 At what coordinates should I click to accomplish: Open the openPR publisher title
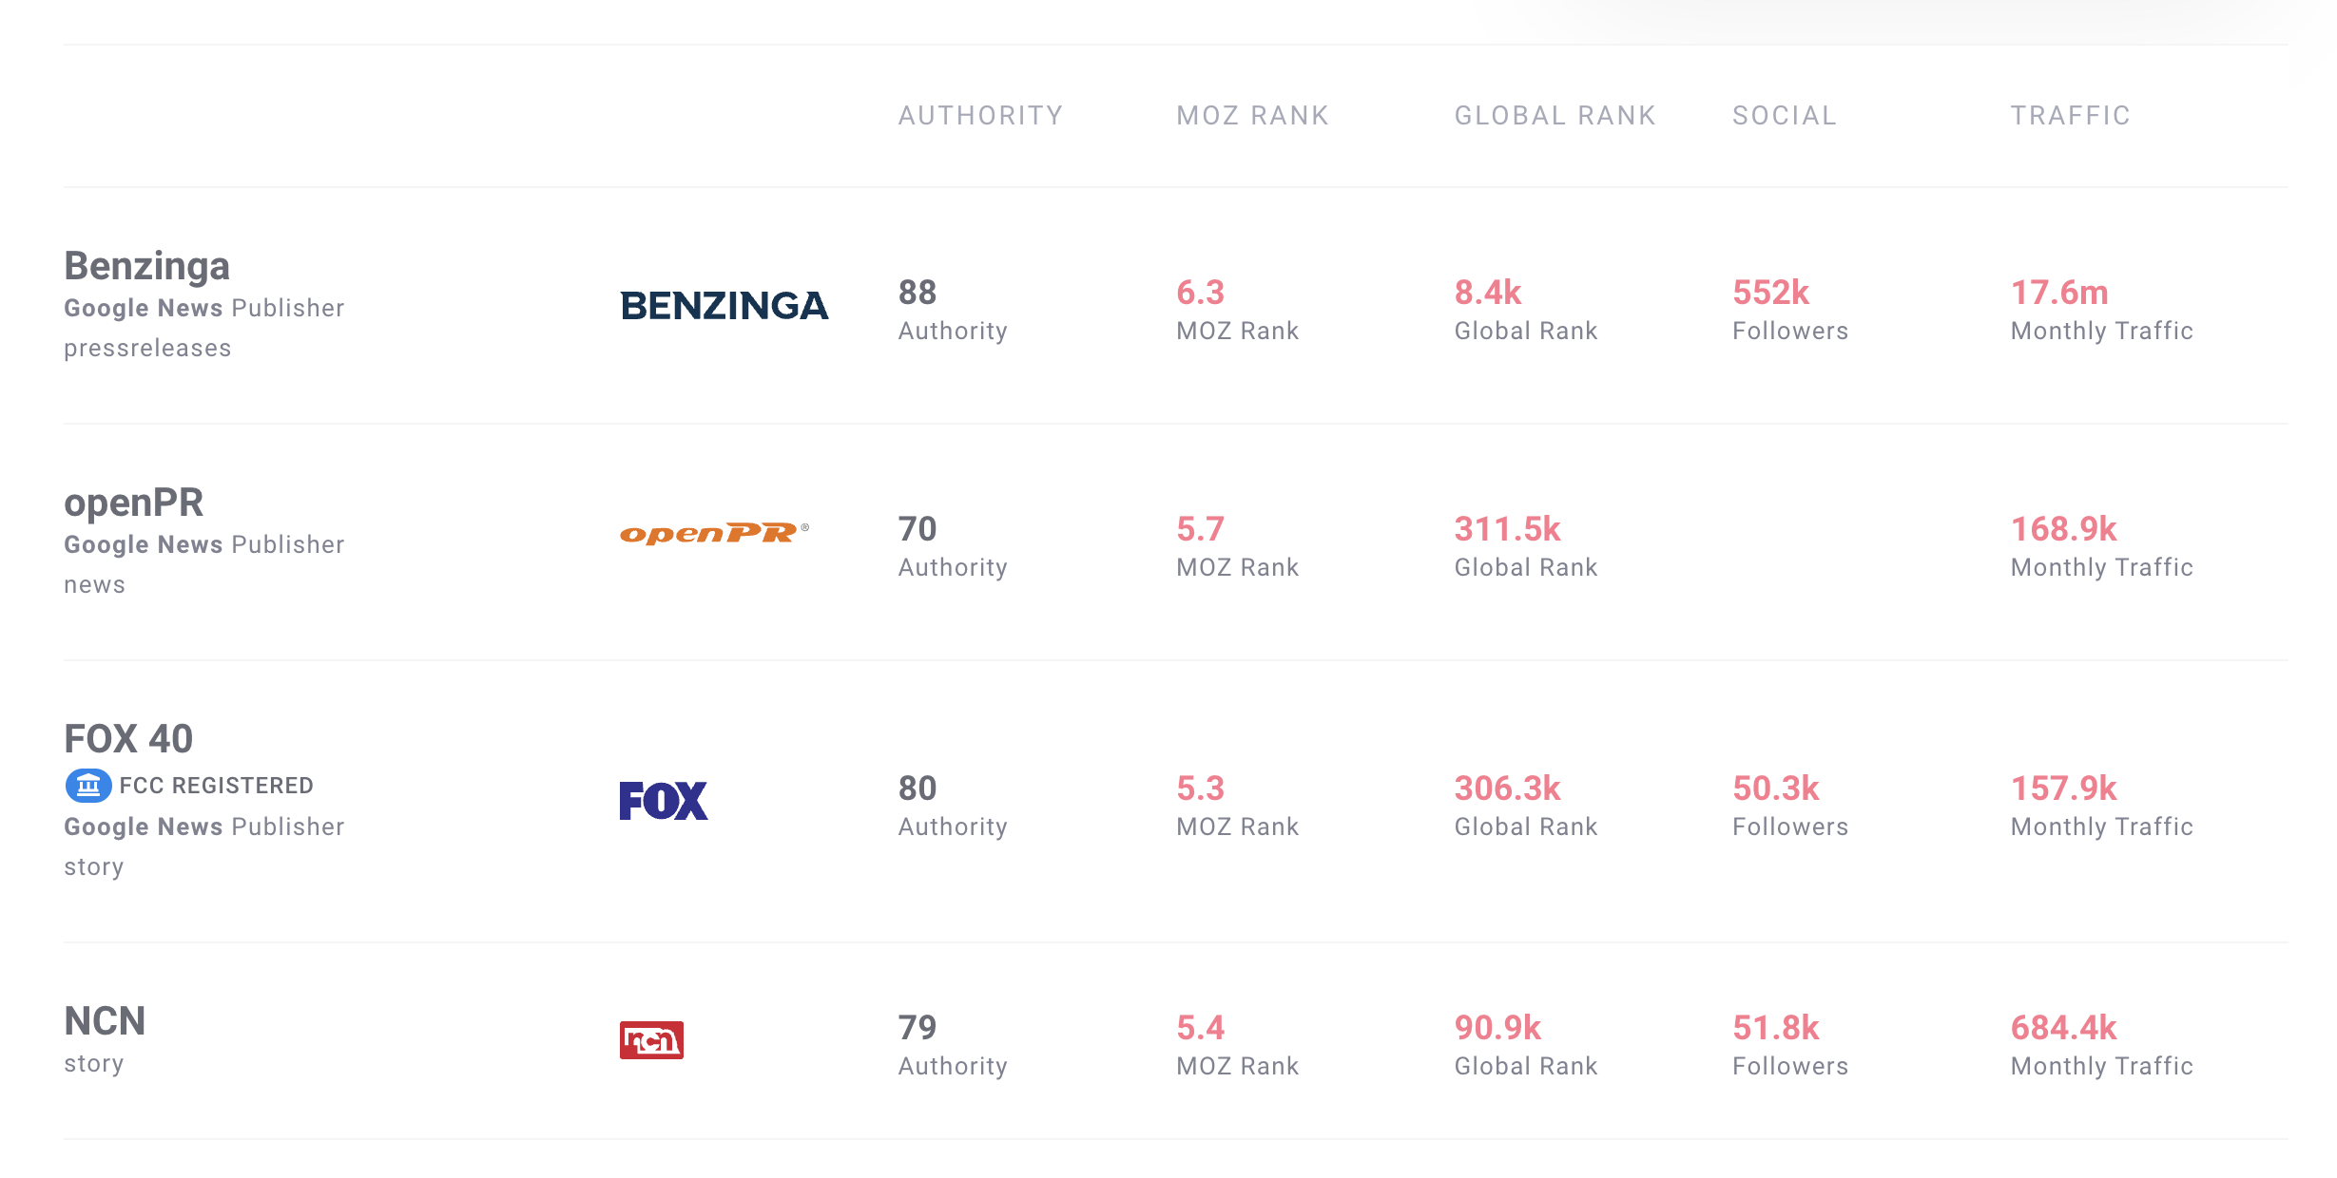coord(133,503)
